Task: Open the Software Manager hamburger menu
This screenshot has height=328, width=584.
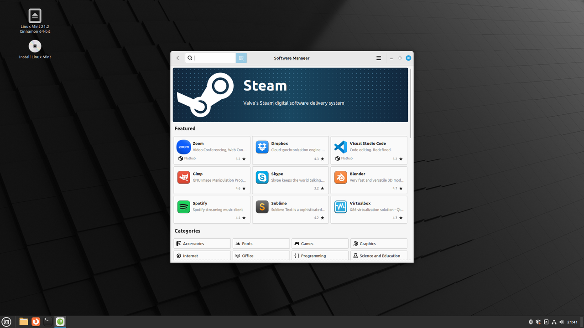Action: (x=378, y=58)
